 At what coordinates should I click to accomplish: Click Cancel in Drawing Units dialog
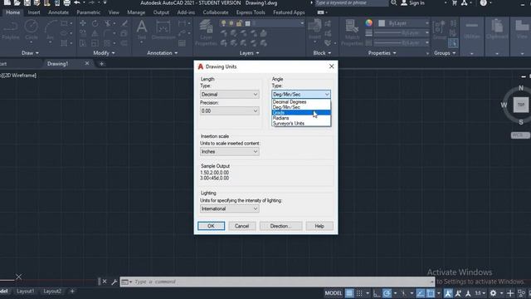click(241, 226)
